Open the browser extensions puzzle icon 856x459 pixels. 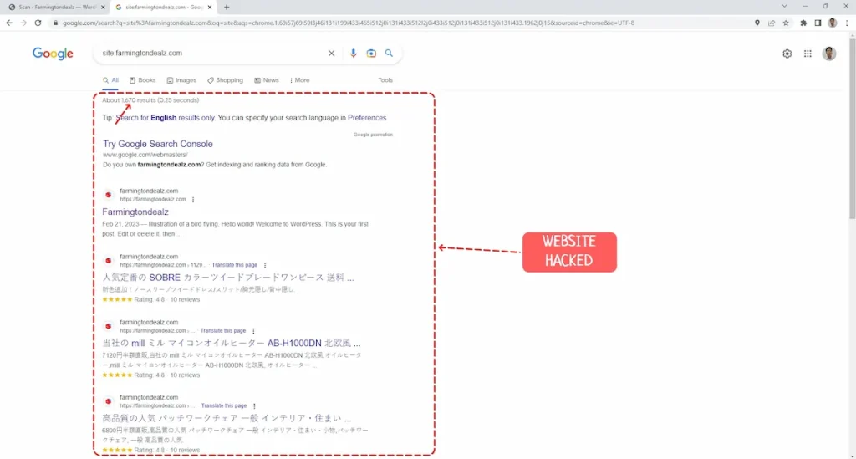[803, 23]
